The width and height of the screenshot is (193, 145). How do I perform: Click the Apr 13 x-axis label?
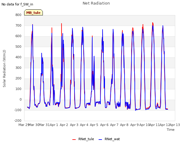point(175,125)
